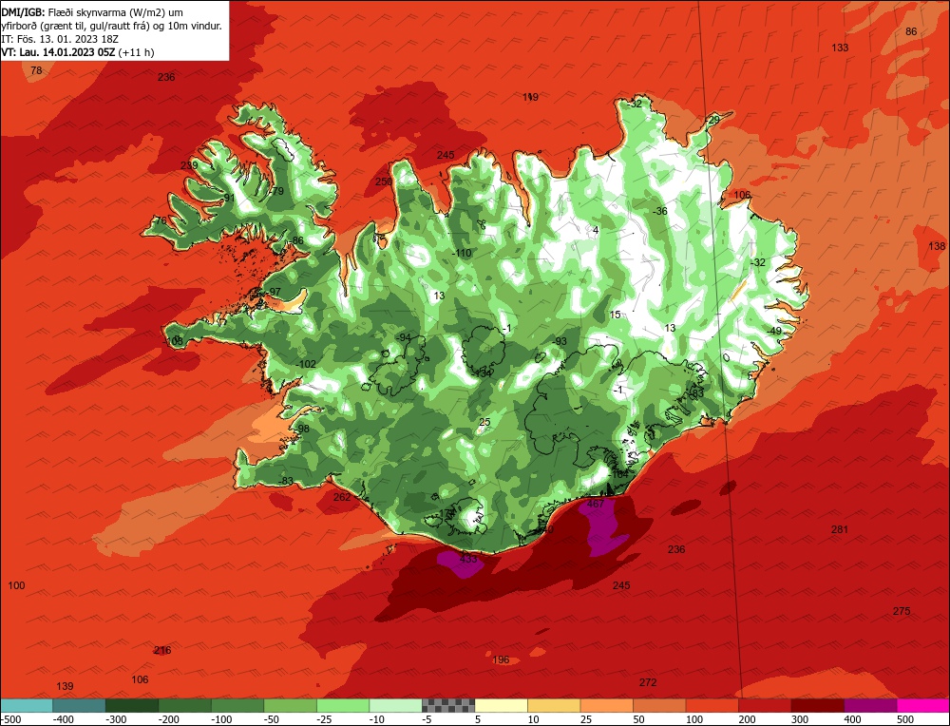Click the -94 value in central-west Iceland
950x726 pixels.
[403, 337]
